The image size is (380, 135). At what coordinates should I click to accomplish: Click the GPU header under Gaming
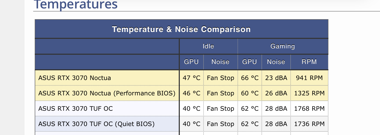pos(250,62)
